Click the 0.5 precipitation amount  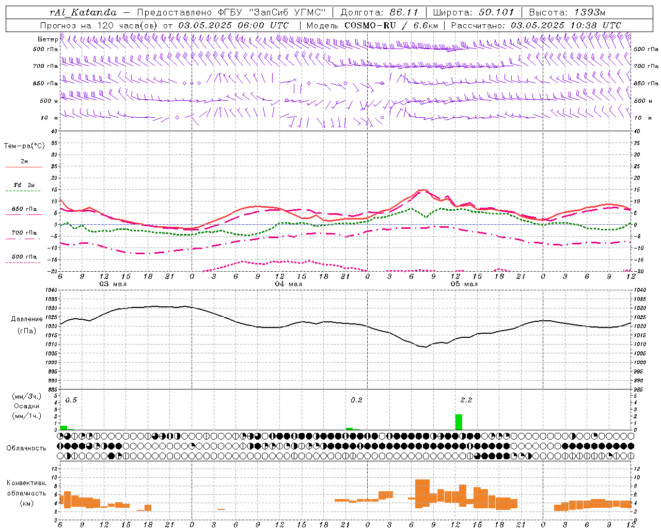(71, 400)
